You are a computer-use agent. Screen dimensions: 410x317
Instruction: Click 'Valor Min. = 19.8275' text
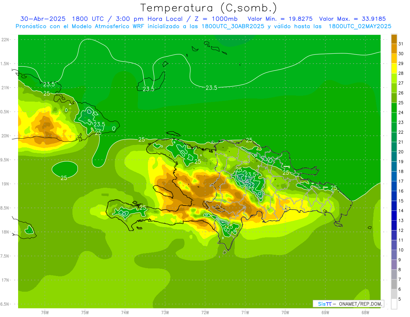click(280, 19)
